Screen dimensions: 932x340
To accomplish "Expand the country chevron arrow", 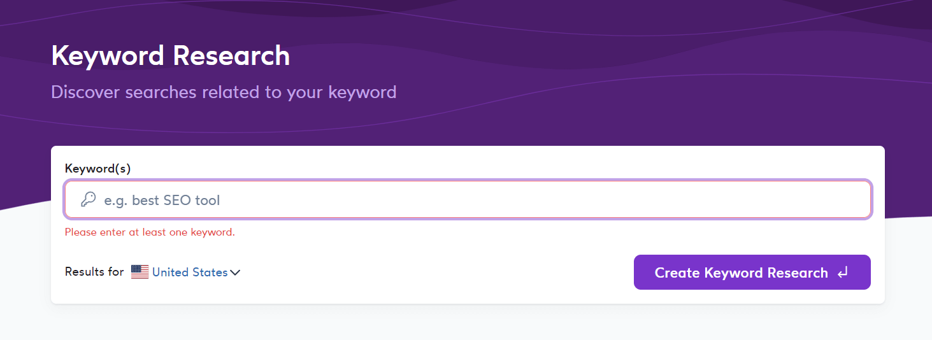I will [x=235, y=273].
